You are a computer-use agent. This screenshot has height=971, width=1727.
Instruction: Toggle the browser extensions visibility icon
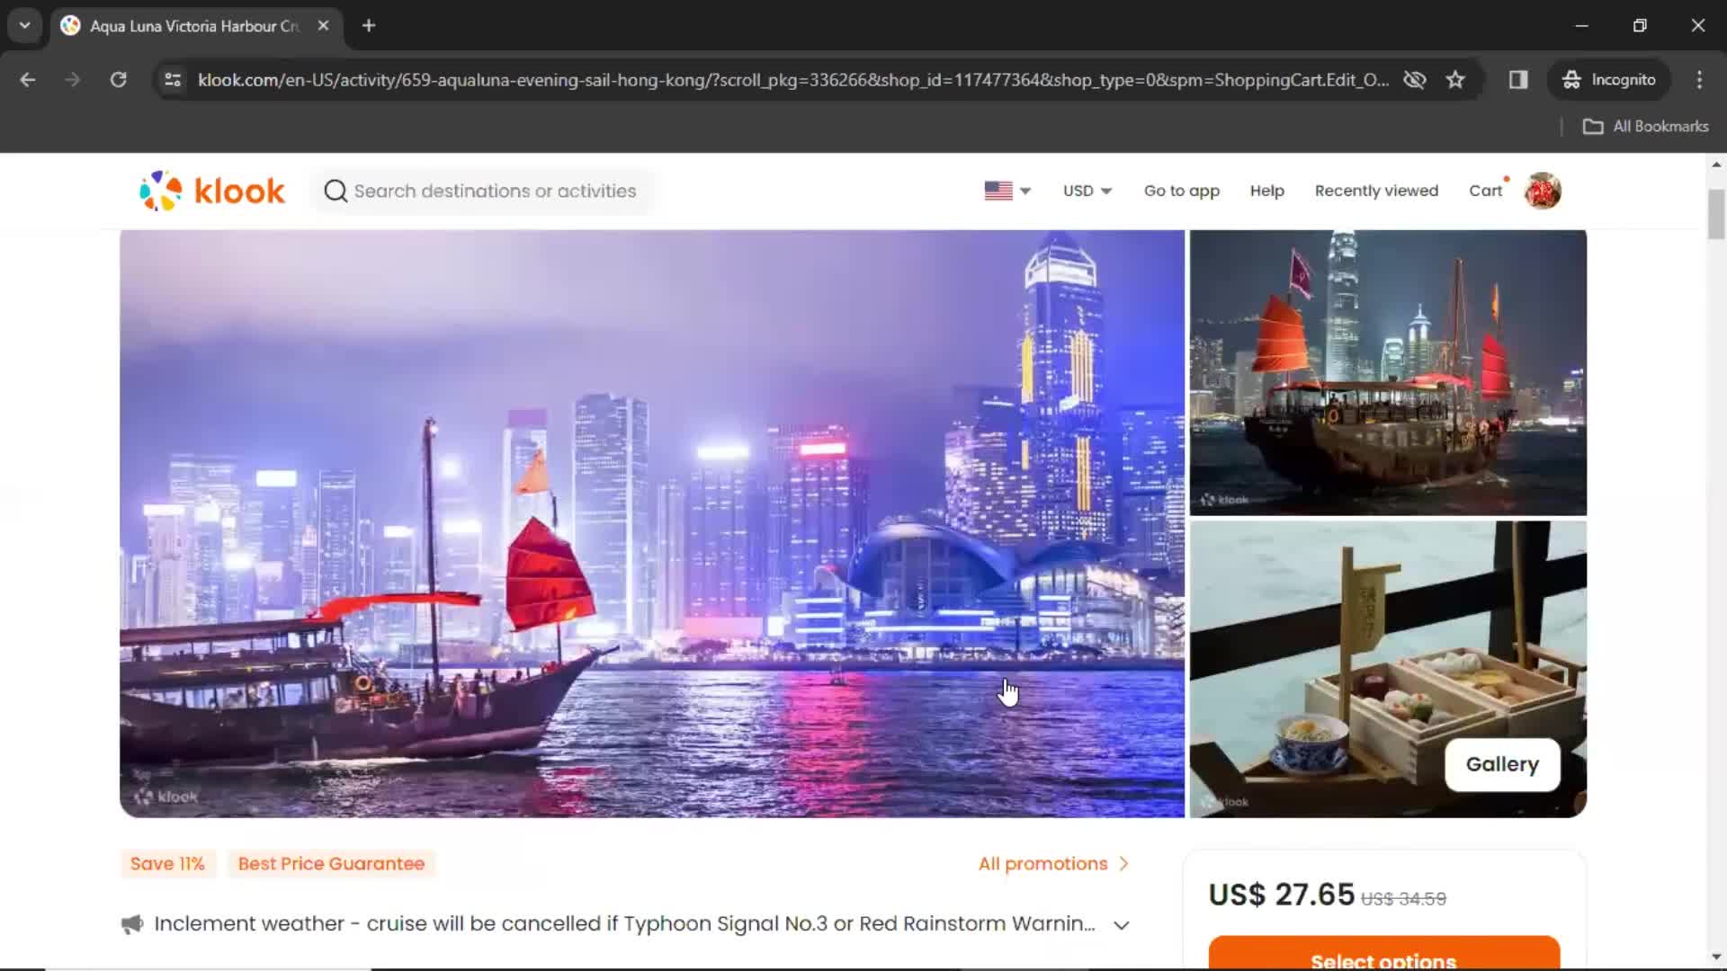tap(1518, 79)
